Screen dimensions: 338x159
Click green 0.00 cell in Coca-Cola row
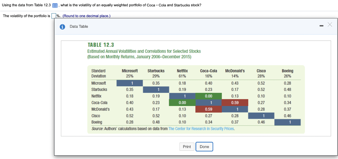[x=182, y=103]
